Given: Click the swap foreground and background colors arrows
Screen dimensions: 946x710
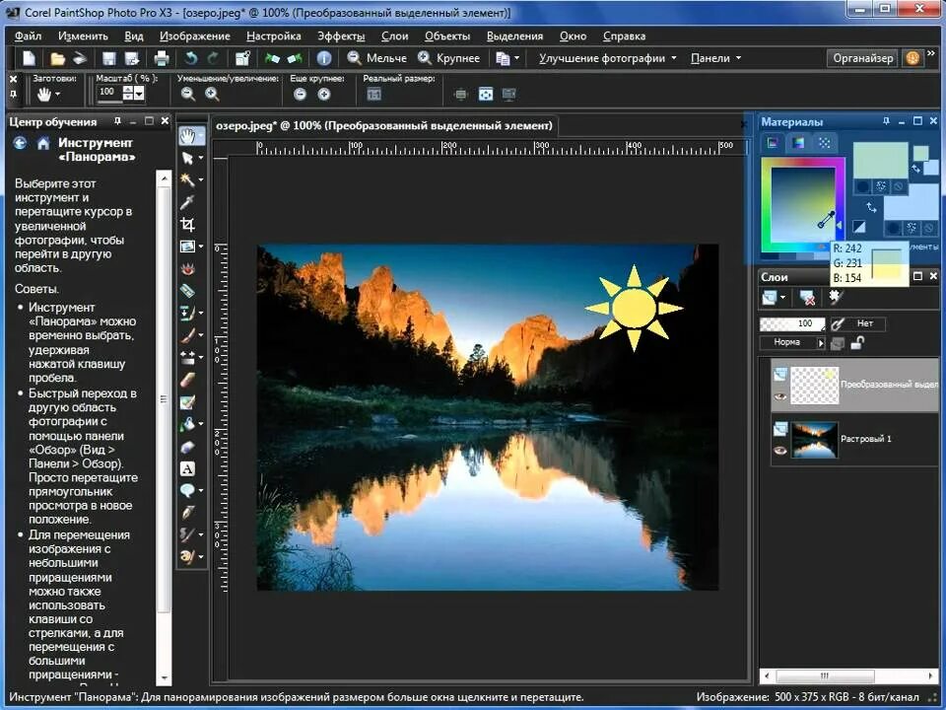Looking at the screenshot, I should [871, 208].
